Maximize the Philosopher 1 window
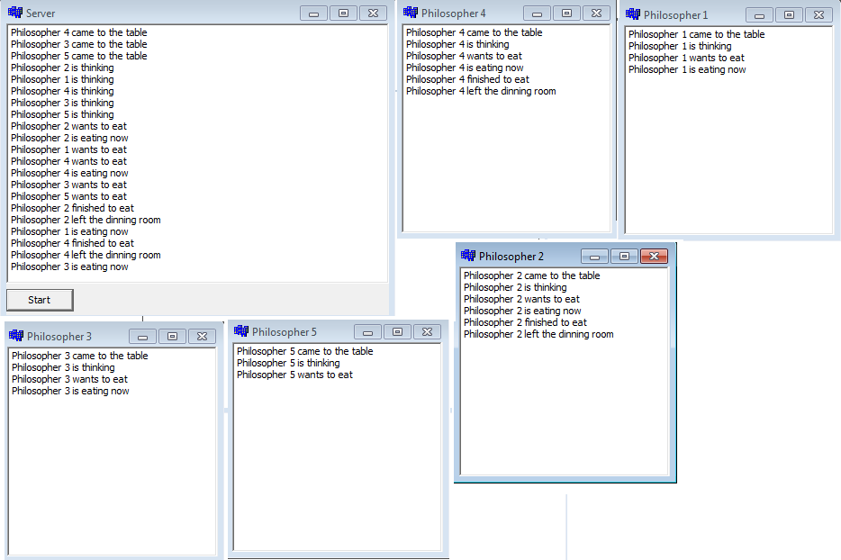 [790, 15]
